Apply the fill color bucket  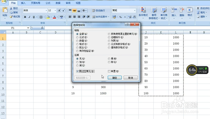48,17
